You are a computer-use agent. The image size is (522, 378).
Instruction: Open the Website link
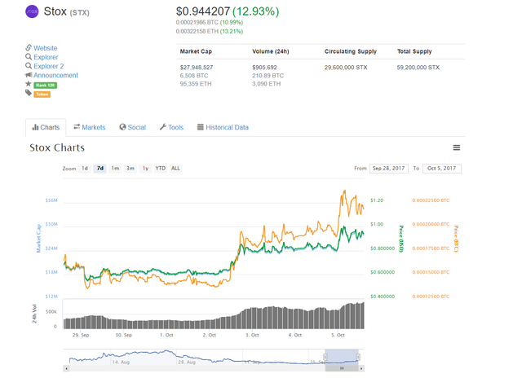[x=46, y=48]
